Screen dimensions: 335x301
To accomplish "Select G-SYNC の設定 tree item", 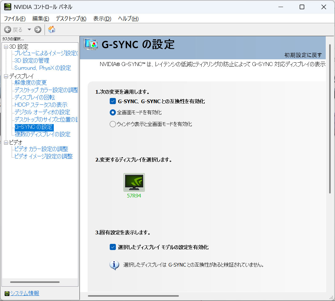I will pos(34,127).
